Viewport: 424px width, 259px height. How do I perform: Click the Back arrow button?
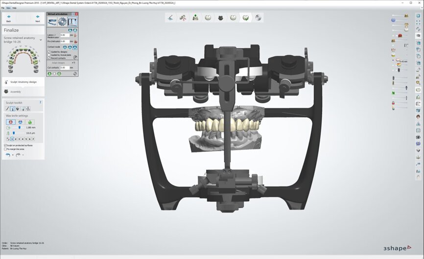pos(9,18)
